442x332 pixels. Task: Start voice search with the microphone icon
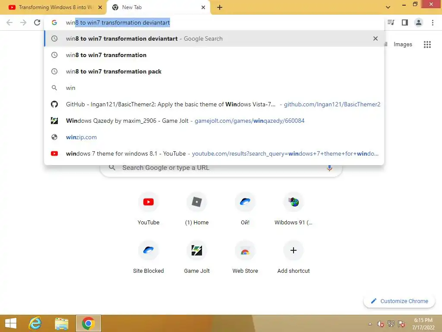click(x=329, y=168)
